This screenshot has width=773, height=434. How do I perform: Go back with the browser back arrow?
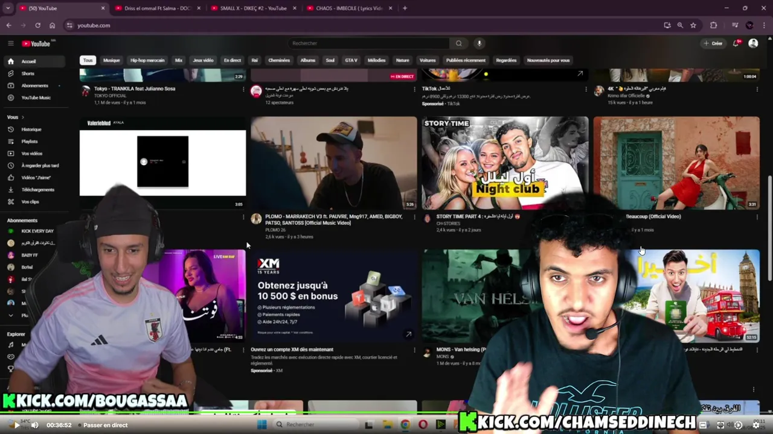(x=8, y=25)
